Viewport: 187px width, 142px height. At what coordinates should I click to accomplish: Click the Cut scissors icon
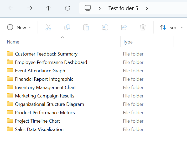(48, 27)
